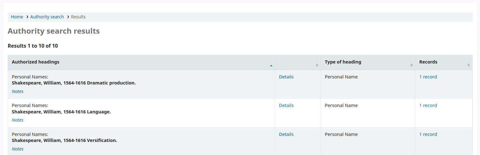Image resolution: width=480 pixels, height=155 pixels.
Task: Sort results by Type of heading
Action: coord(412,65)
